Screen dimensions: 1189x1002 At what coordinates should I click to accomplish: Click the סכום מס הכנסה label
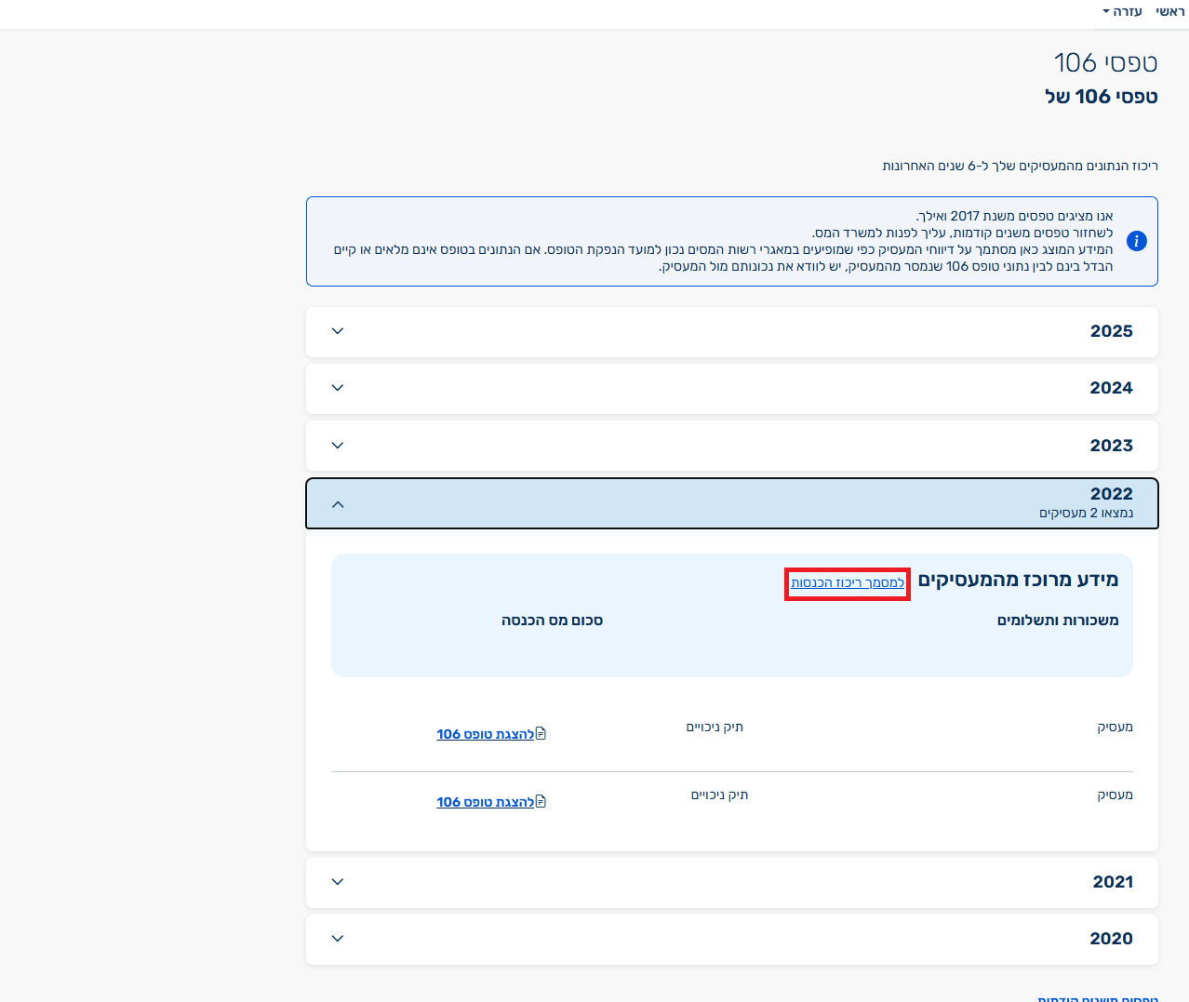tap(552, 621)
